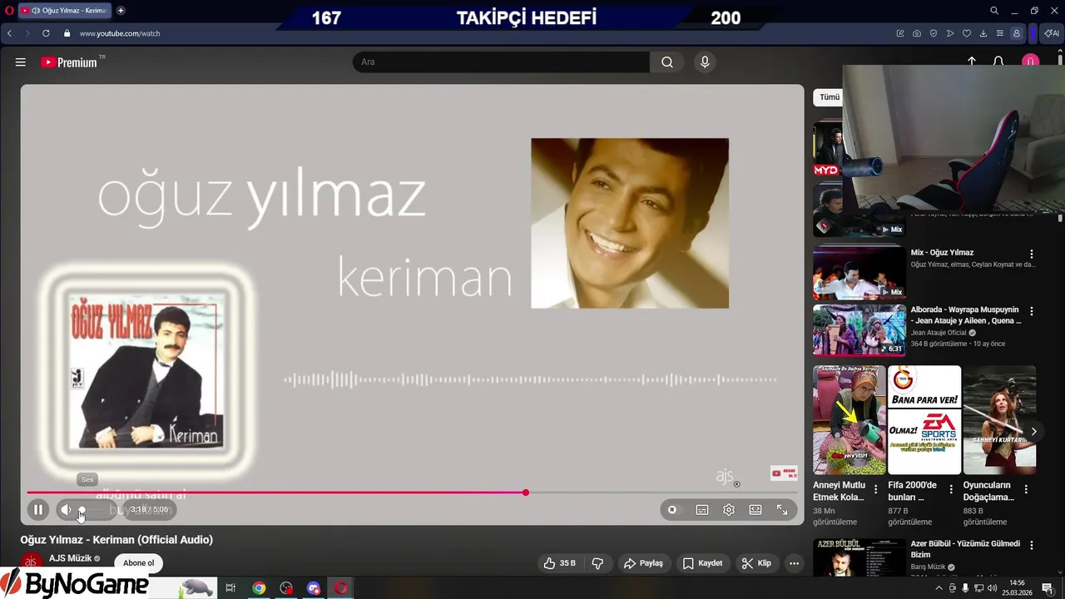Dislike the Keriman video

(597, 563)
